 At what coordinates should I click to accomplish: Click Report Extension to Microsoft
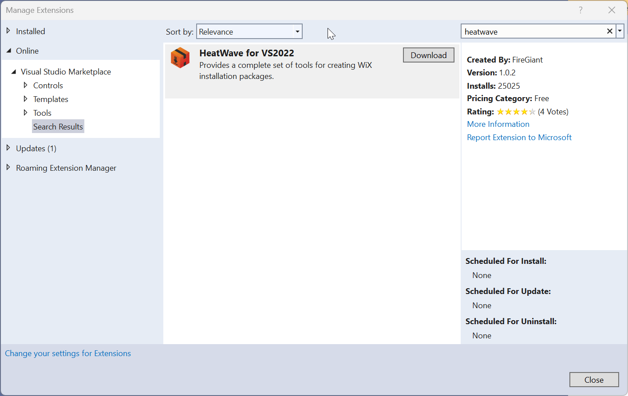pyautogui.click(x=519, y=137)
